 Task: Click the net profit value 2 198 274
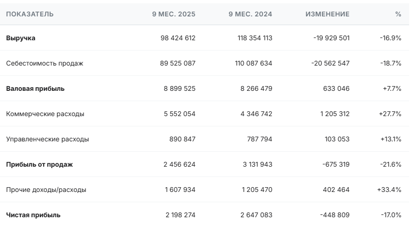point(180,215)
